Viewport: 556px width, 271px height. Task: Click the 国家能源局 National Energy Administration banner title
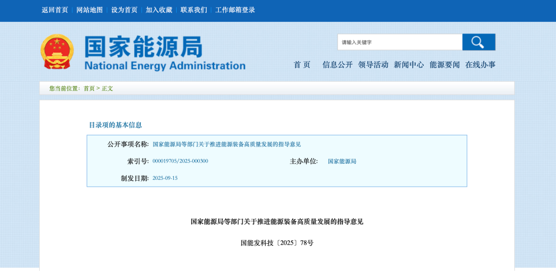click(165, 53)
